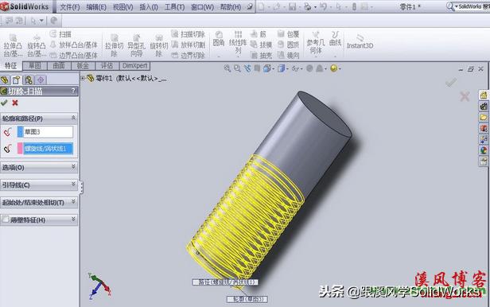490x307 pixels.
Task: Switch to the DimXpert tab
Action: click(134, 66)
